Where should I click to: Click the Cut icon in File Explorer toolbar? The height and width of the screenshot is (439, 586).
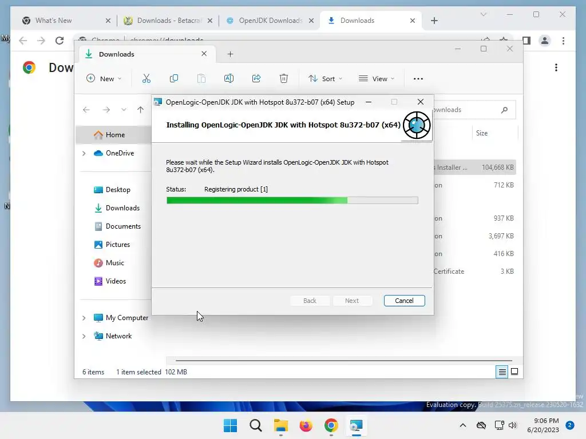click(146, 78)
